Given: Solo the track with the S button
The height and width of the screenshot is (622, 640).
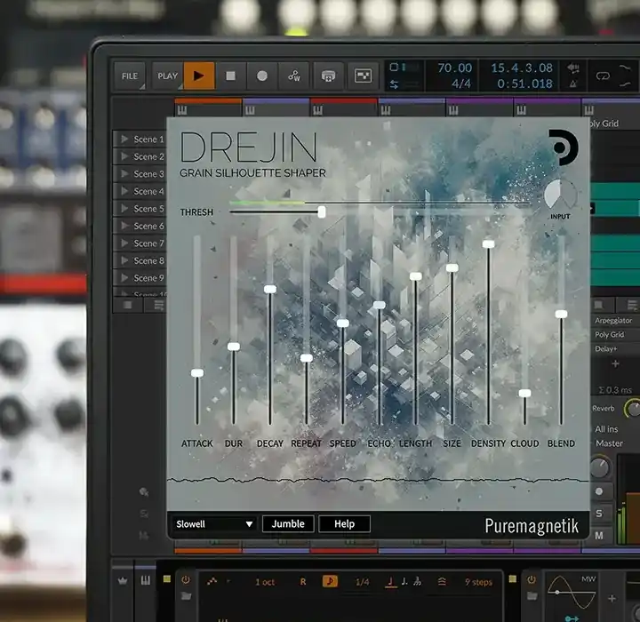Looking at the screenshot, I should coord(599,514).
